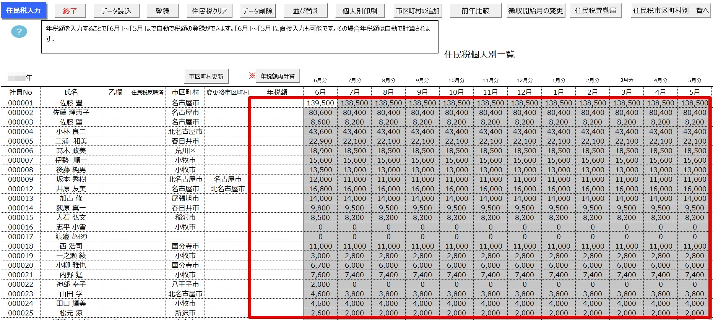Select the 年税額 cell for 佐藤 理恵子
Viewport: 713px width, 320px height.
click(277, 113)
